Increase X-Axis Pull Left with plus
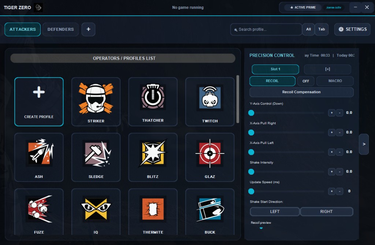This screenshot has width=375, height=245. 331,152
